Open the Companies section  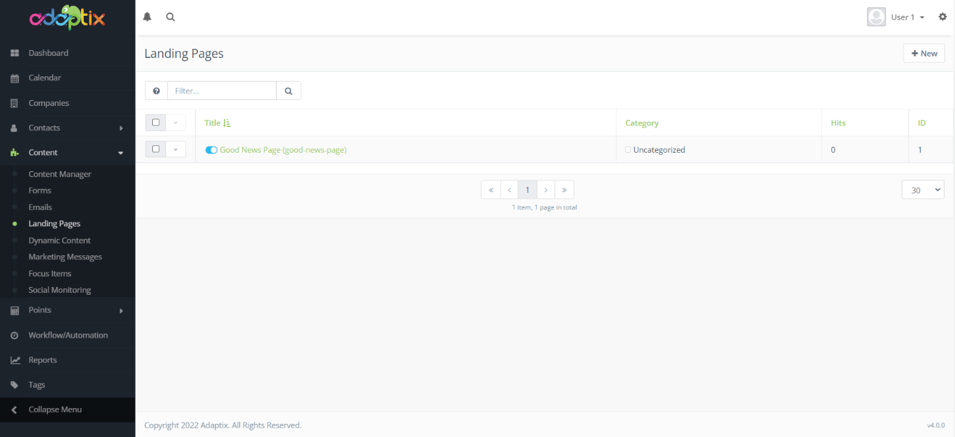coord(49,103)
